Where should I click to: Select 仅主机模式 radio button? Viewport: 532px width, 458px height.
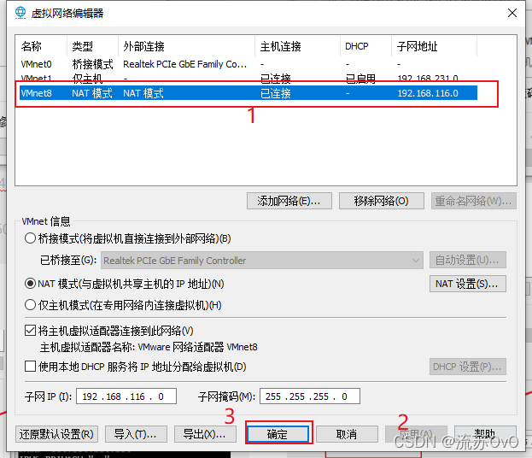click(30, 305)
